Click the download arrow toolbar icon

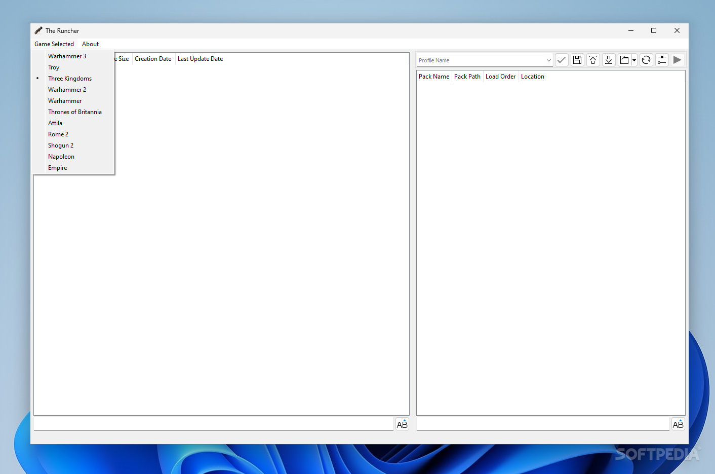[609, 60]
